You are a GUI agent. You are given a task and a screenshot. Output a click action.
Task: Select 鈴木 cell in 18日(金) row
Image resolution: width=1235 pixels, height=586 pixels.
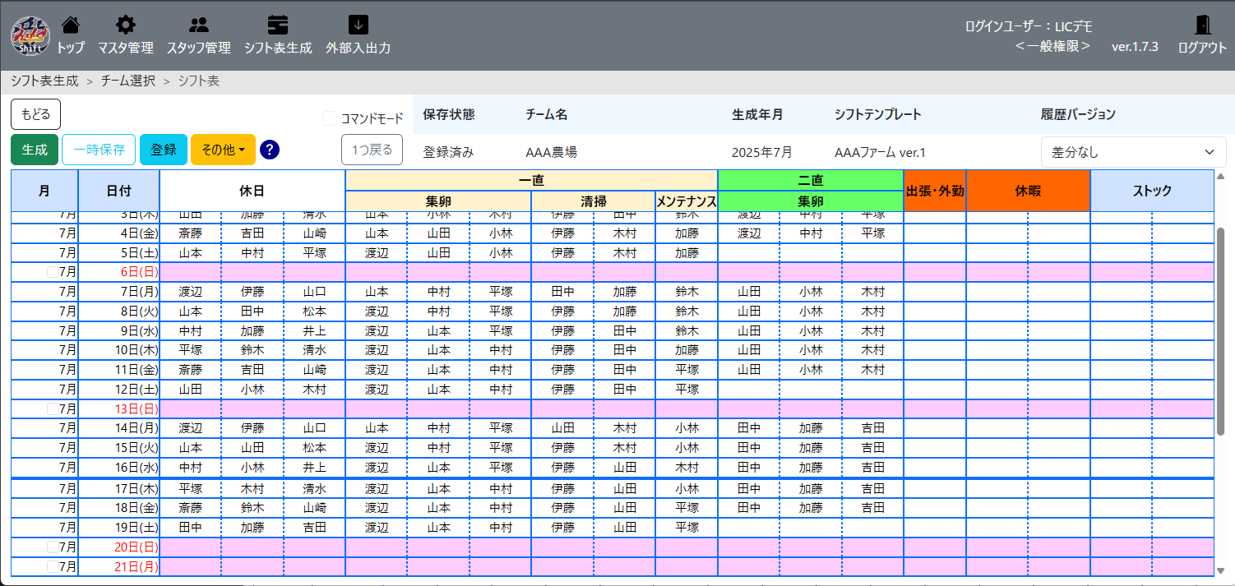tap(252, 508)
